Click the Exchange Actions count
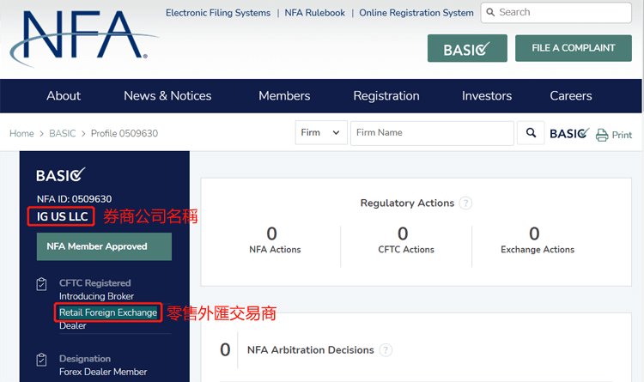Image resolution: width=644 pixels, height=382 pixels. (534, 233)
